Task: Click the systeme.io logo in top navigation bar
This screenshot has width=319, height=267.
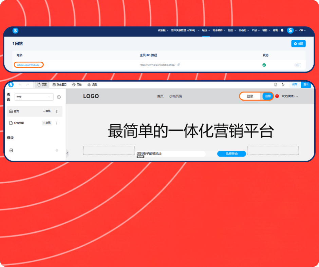Action: click(x=16, y=30)
